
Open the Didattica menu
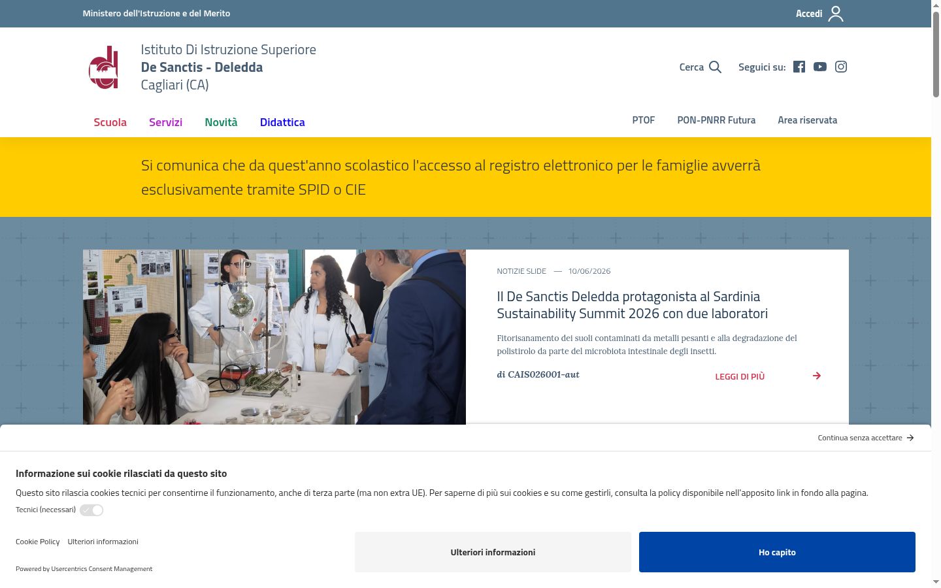tap(282, 122)
